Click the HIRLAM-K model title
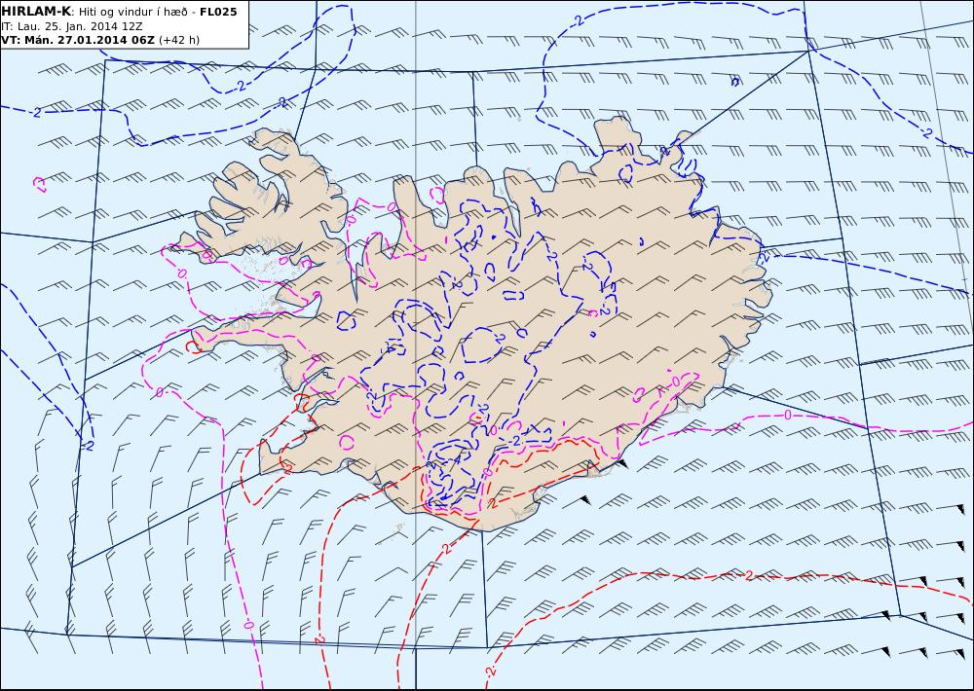974x691 pixels. coord(36,11)
